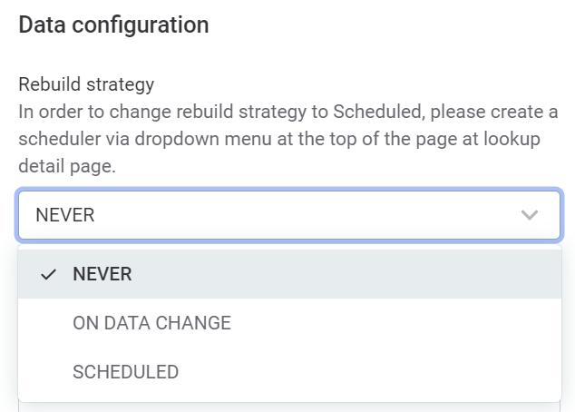Click the Data configuration heading
The height and width of the screenshot is (412, 575).
[113, 25]
